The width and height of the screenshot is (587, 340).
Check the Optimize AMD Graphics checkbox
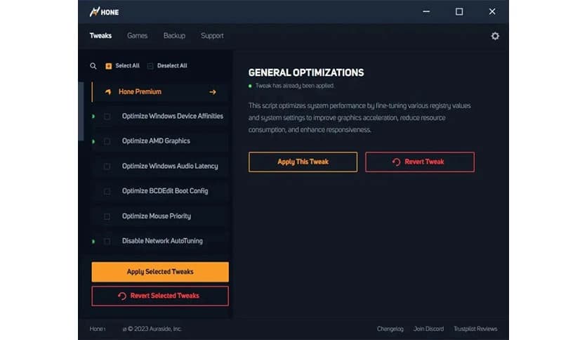click(107, 141)
